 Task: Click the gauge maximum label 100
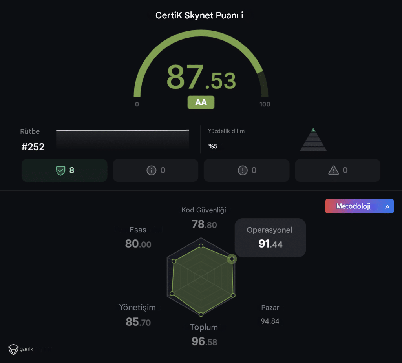pyautogui.click(x=265, y=104)
